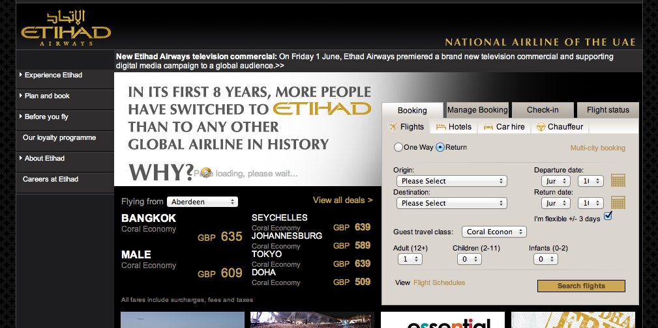Select the One Way radio button
Screen dimensions: 658x328
pos(398,148)
